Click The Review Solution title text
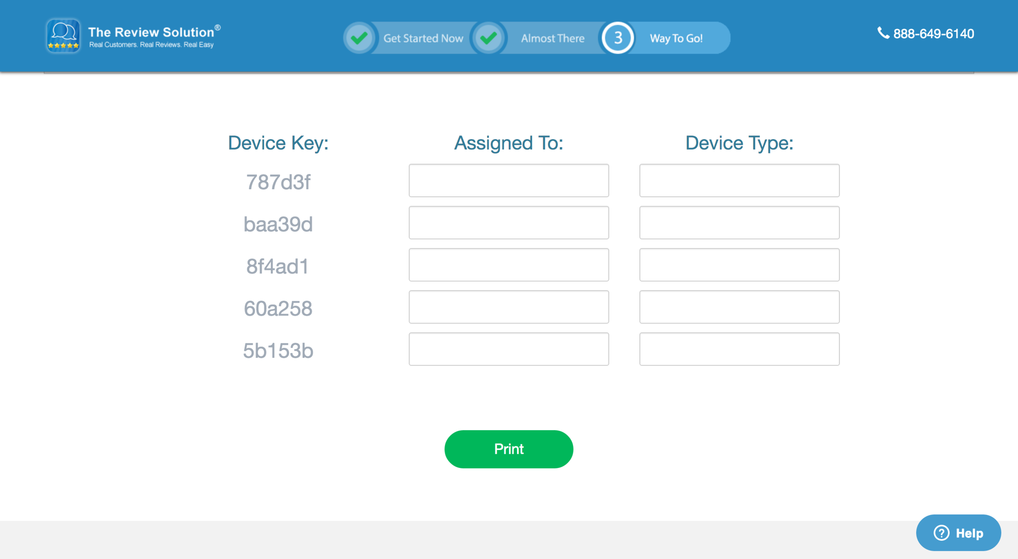This screenshot has height=559, width=1018. 151,32
